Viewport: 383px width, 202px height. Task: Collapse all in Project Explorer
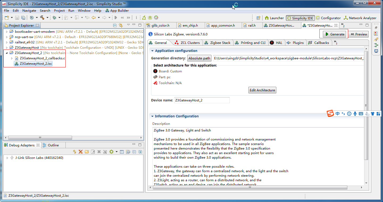pos(115,25)
